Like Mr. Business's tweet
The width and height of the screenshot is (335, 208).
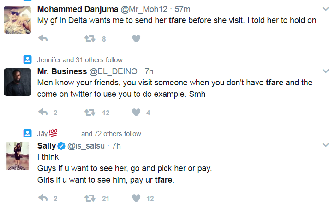[x=136, y=112]
